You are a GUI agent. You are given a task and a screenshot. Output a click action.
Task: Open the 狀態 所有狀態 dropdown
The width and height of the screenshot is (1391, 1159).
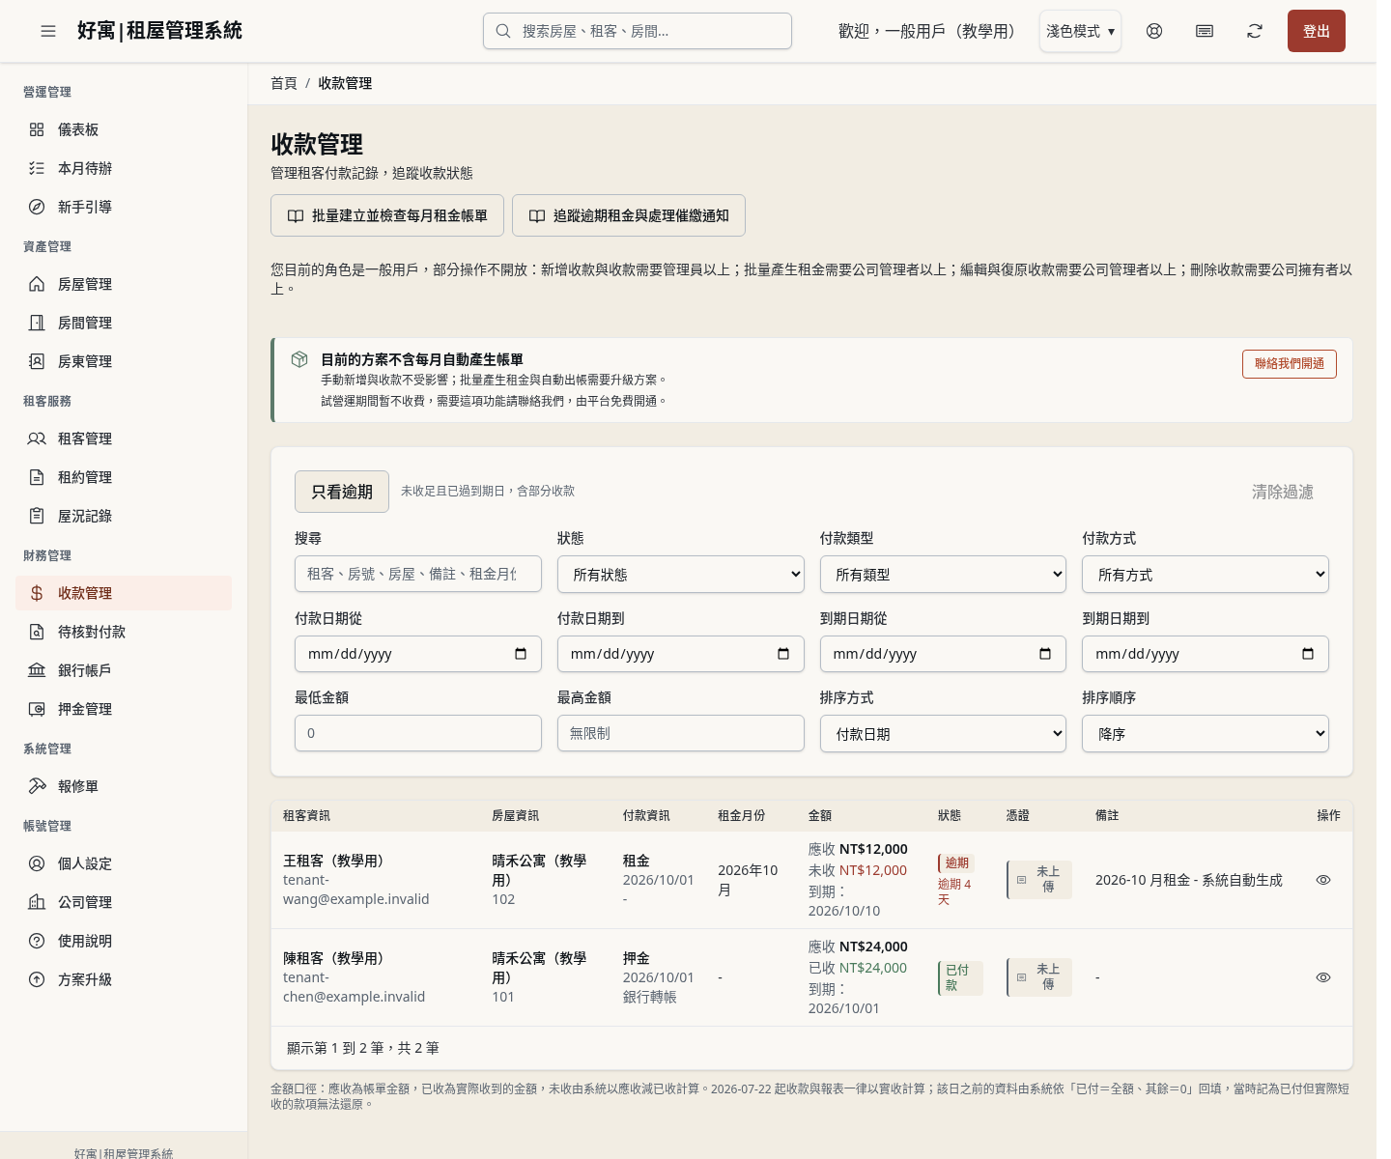click(681, 575)
